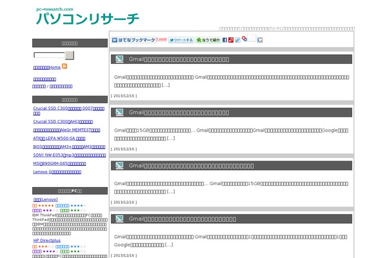The height and width of the screenshot is (258, 387).
Task: Click the paperclip-style bookmark icon
Action: click(237, 40)
